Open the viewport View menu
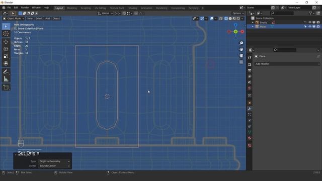This screenshot has height=181, width=322. pos(30,19)
